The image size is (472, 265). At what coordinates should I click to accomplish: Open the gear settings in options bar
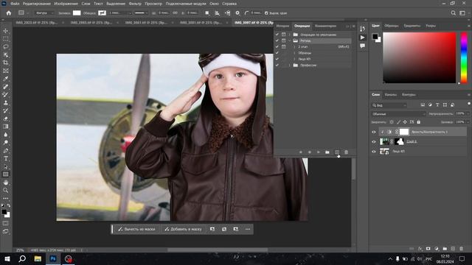[237, 13]
